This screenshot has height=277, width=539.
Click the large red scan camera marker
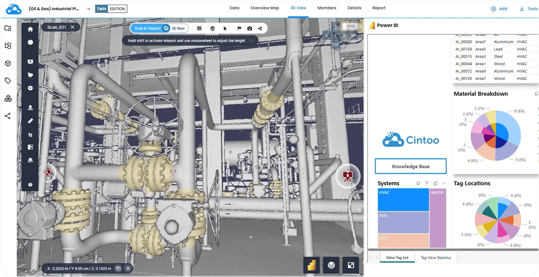click(347, 176)
